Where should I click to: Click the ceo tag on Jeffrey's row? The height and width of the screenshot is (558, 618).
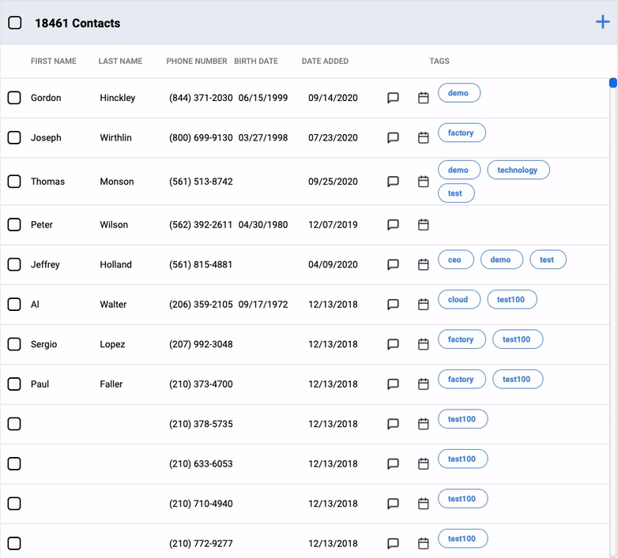[456, 260]
